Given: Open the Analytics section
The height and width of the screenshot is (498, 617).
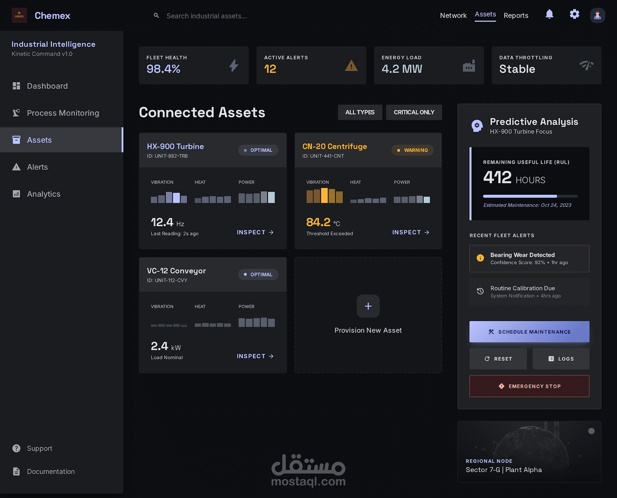Looking at the screenshot, I should pyautogui.click(x=43, y=194).
